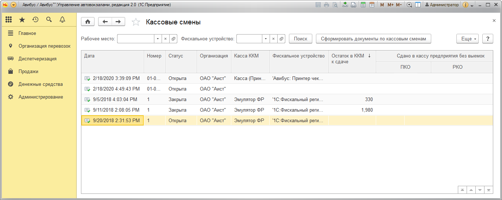Click the Поиск button
Image resolution: width=502 pixels, height=200 pixels.
(x=301, y=39)
